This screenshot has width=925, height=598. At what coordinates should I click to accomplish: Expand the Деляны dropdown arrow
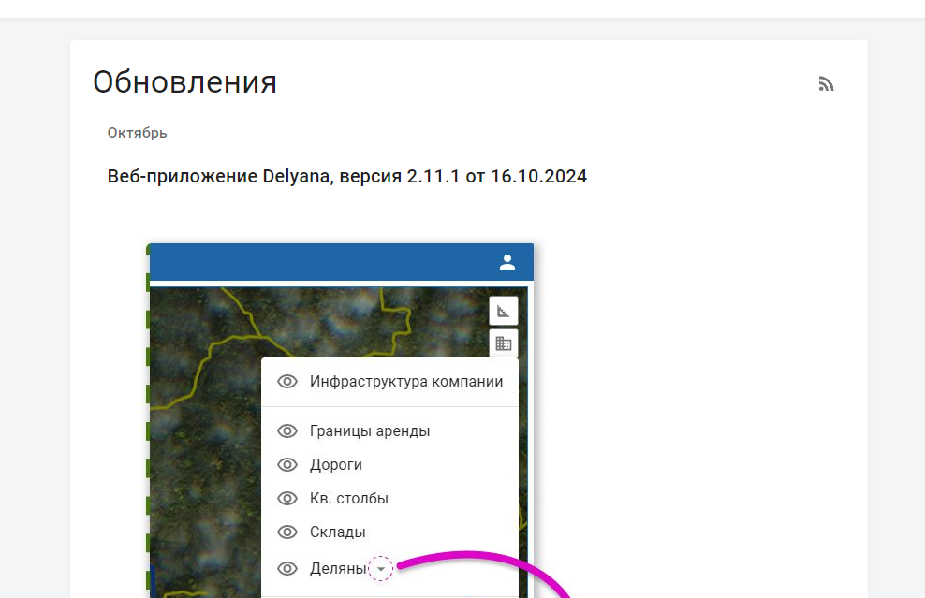[x=380, y=568]
